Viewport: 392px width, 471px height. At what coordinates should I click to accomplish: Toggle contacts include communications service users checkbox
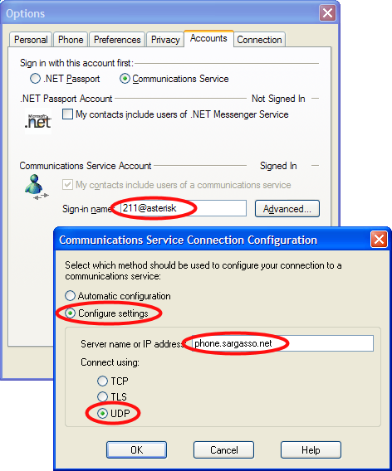pyautogui.click(x=67, y=184)
